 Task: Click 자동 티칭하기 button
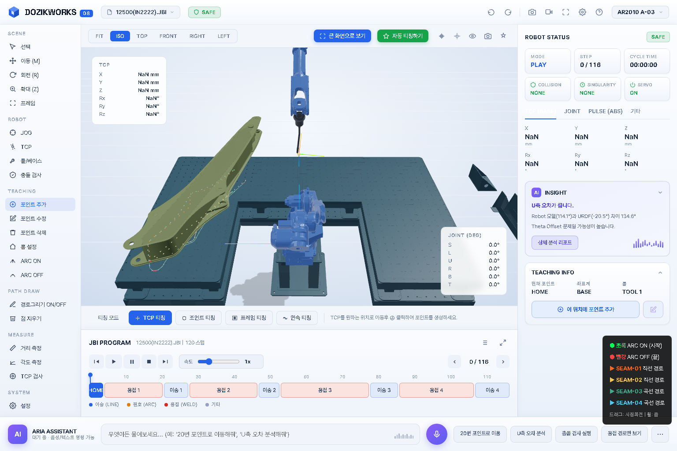pyautogui.click(x=403, y=36)
